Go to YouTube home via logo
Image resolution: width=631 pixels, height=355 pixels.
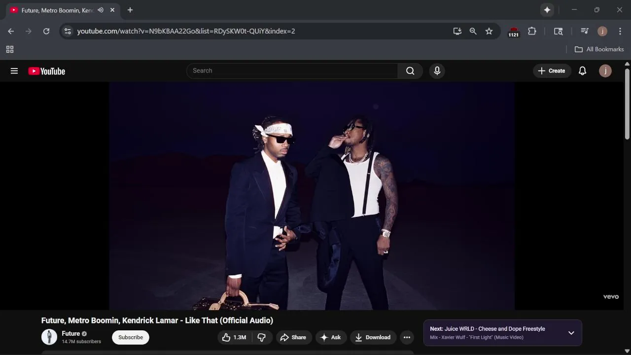coord(47,71)
